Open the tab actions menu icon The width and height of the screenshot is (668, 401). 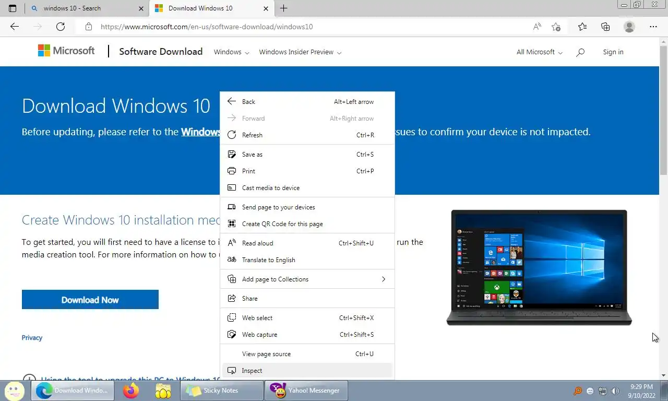pyautogui.click(x=13, y=8)
